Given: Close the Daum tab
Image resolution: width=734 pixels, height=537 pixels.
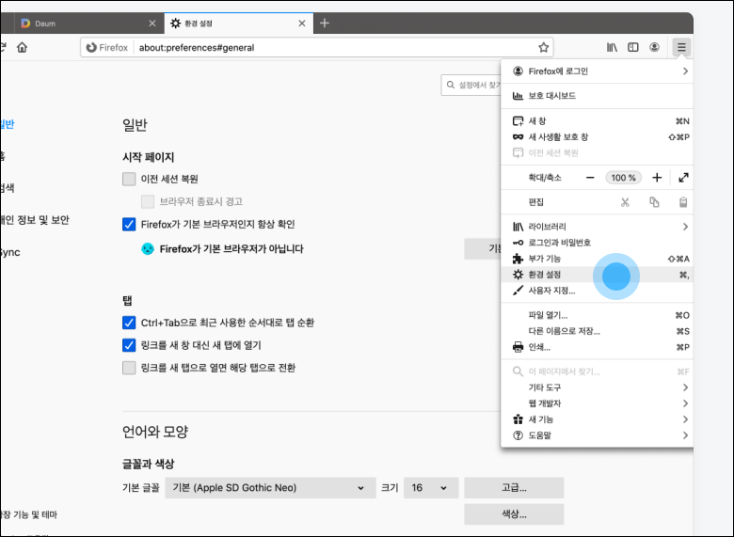Looking at the screenshot, I should (x=152, y=23).
